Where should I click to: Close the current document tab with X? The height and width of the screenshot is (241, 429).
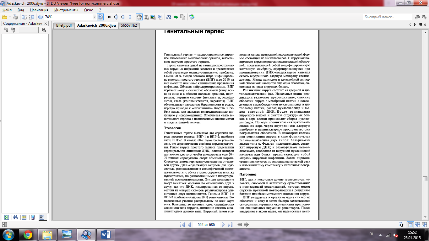click(425, 24)
